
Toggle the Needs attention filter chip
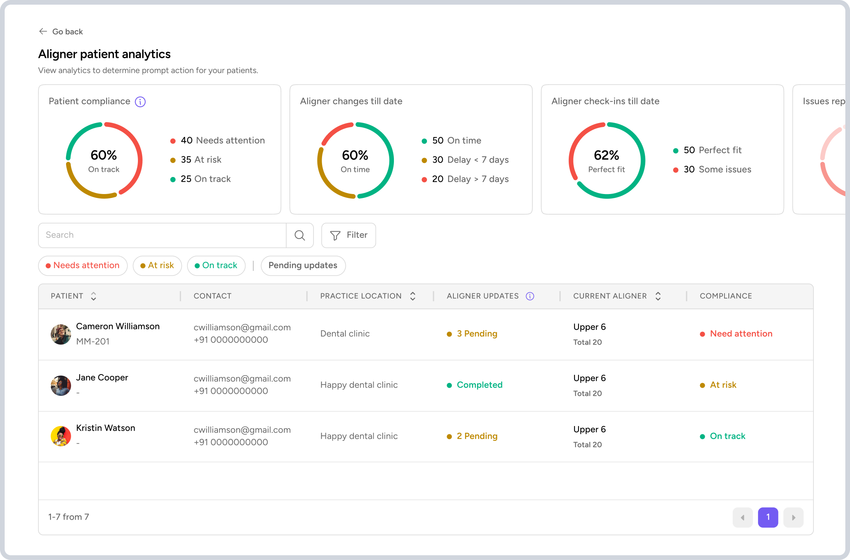pos(83,265)
